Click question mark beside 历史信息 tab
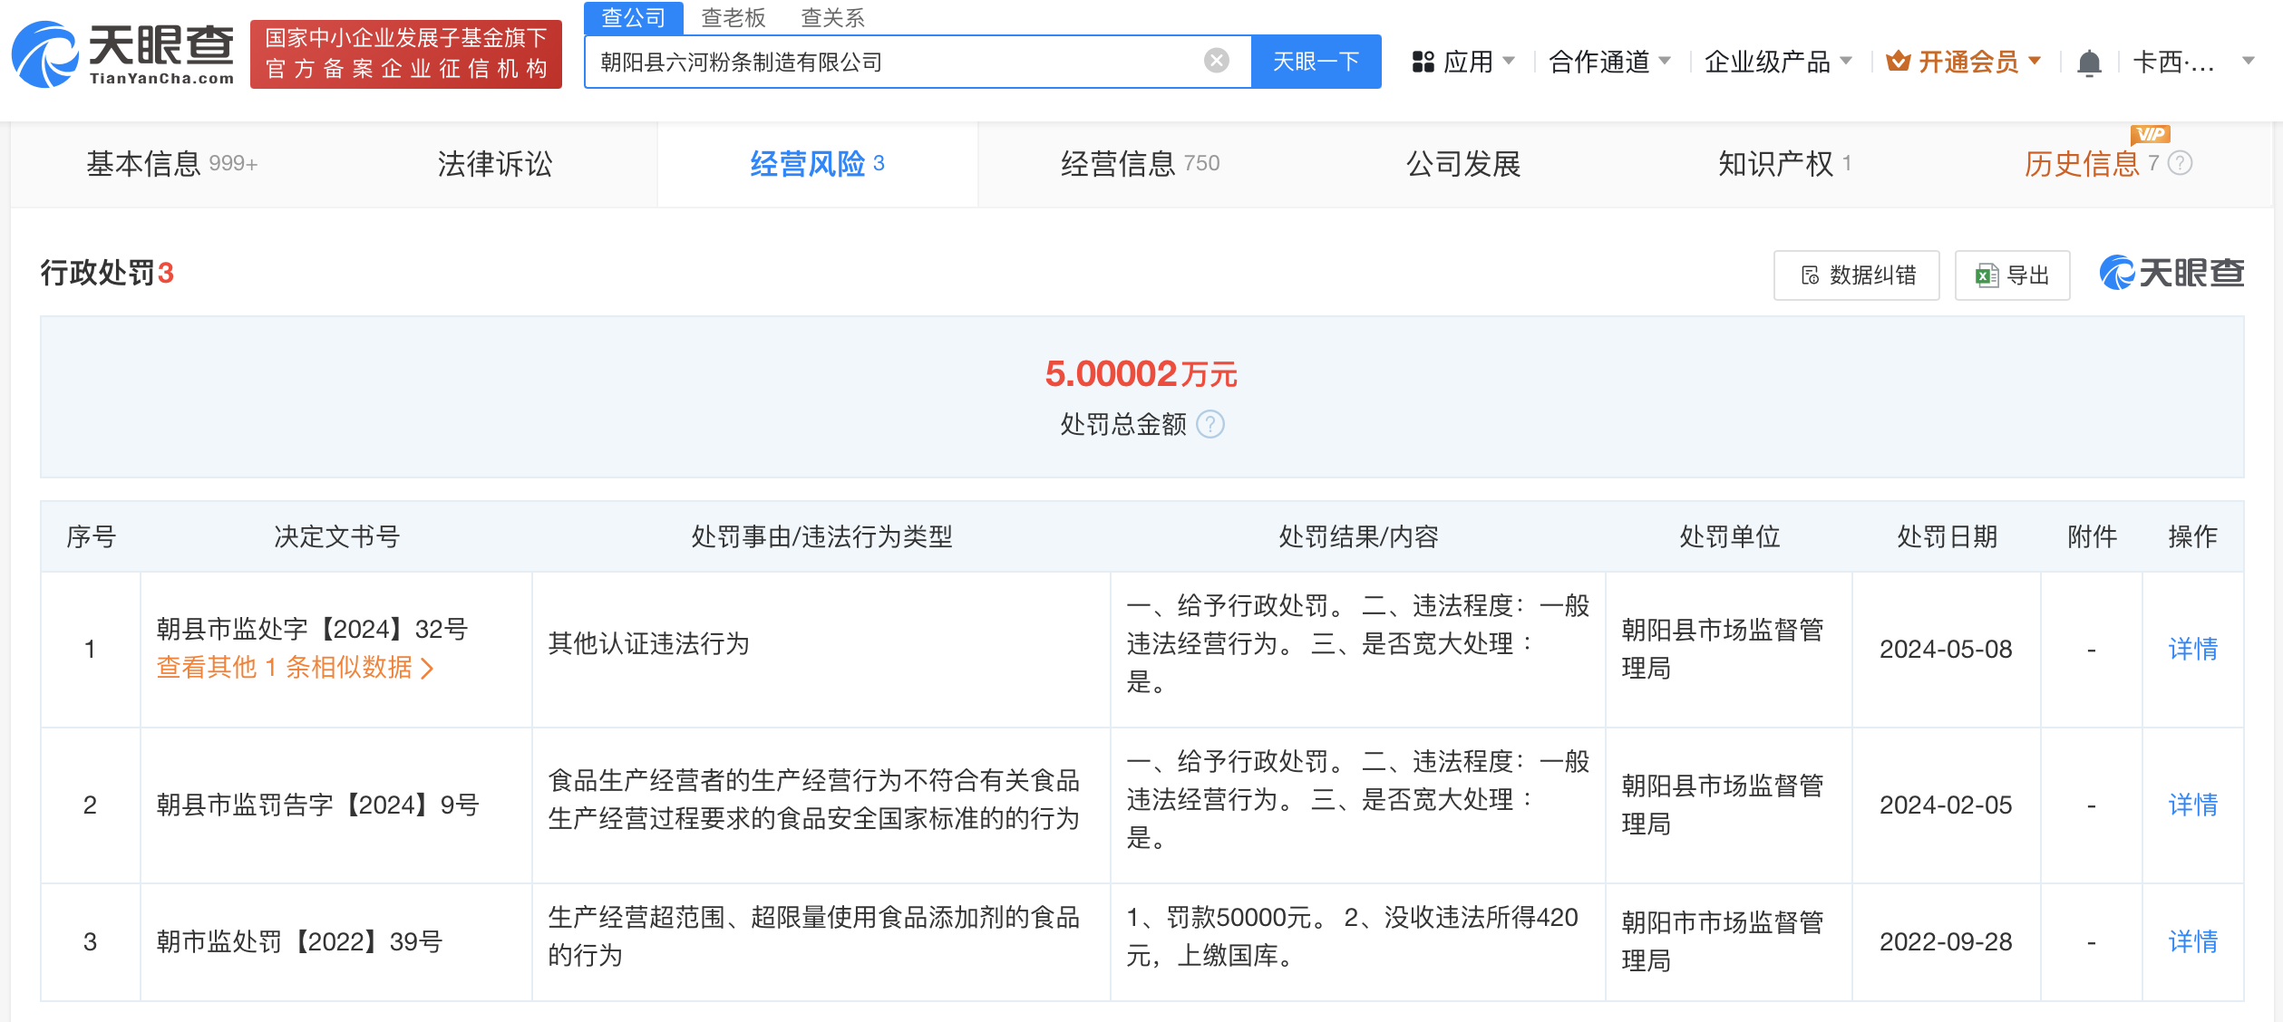The height and width of the screenshot is (1022, 2283). click(2181, 163)
